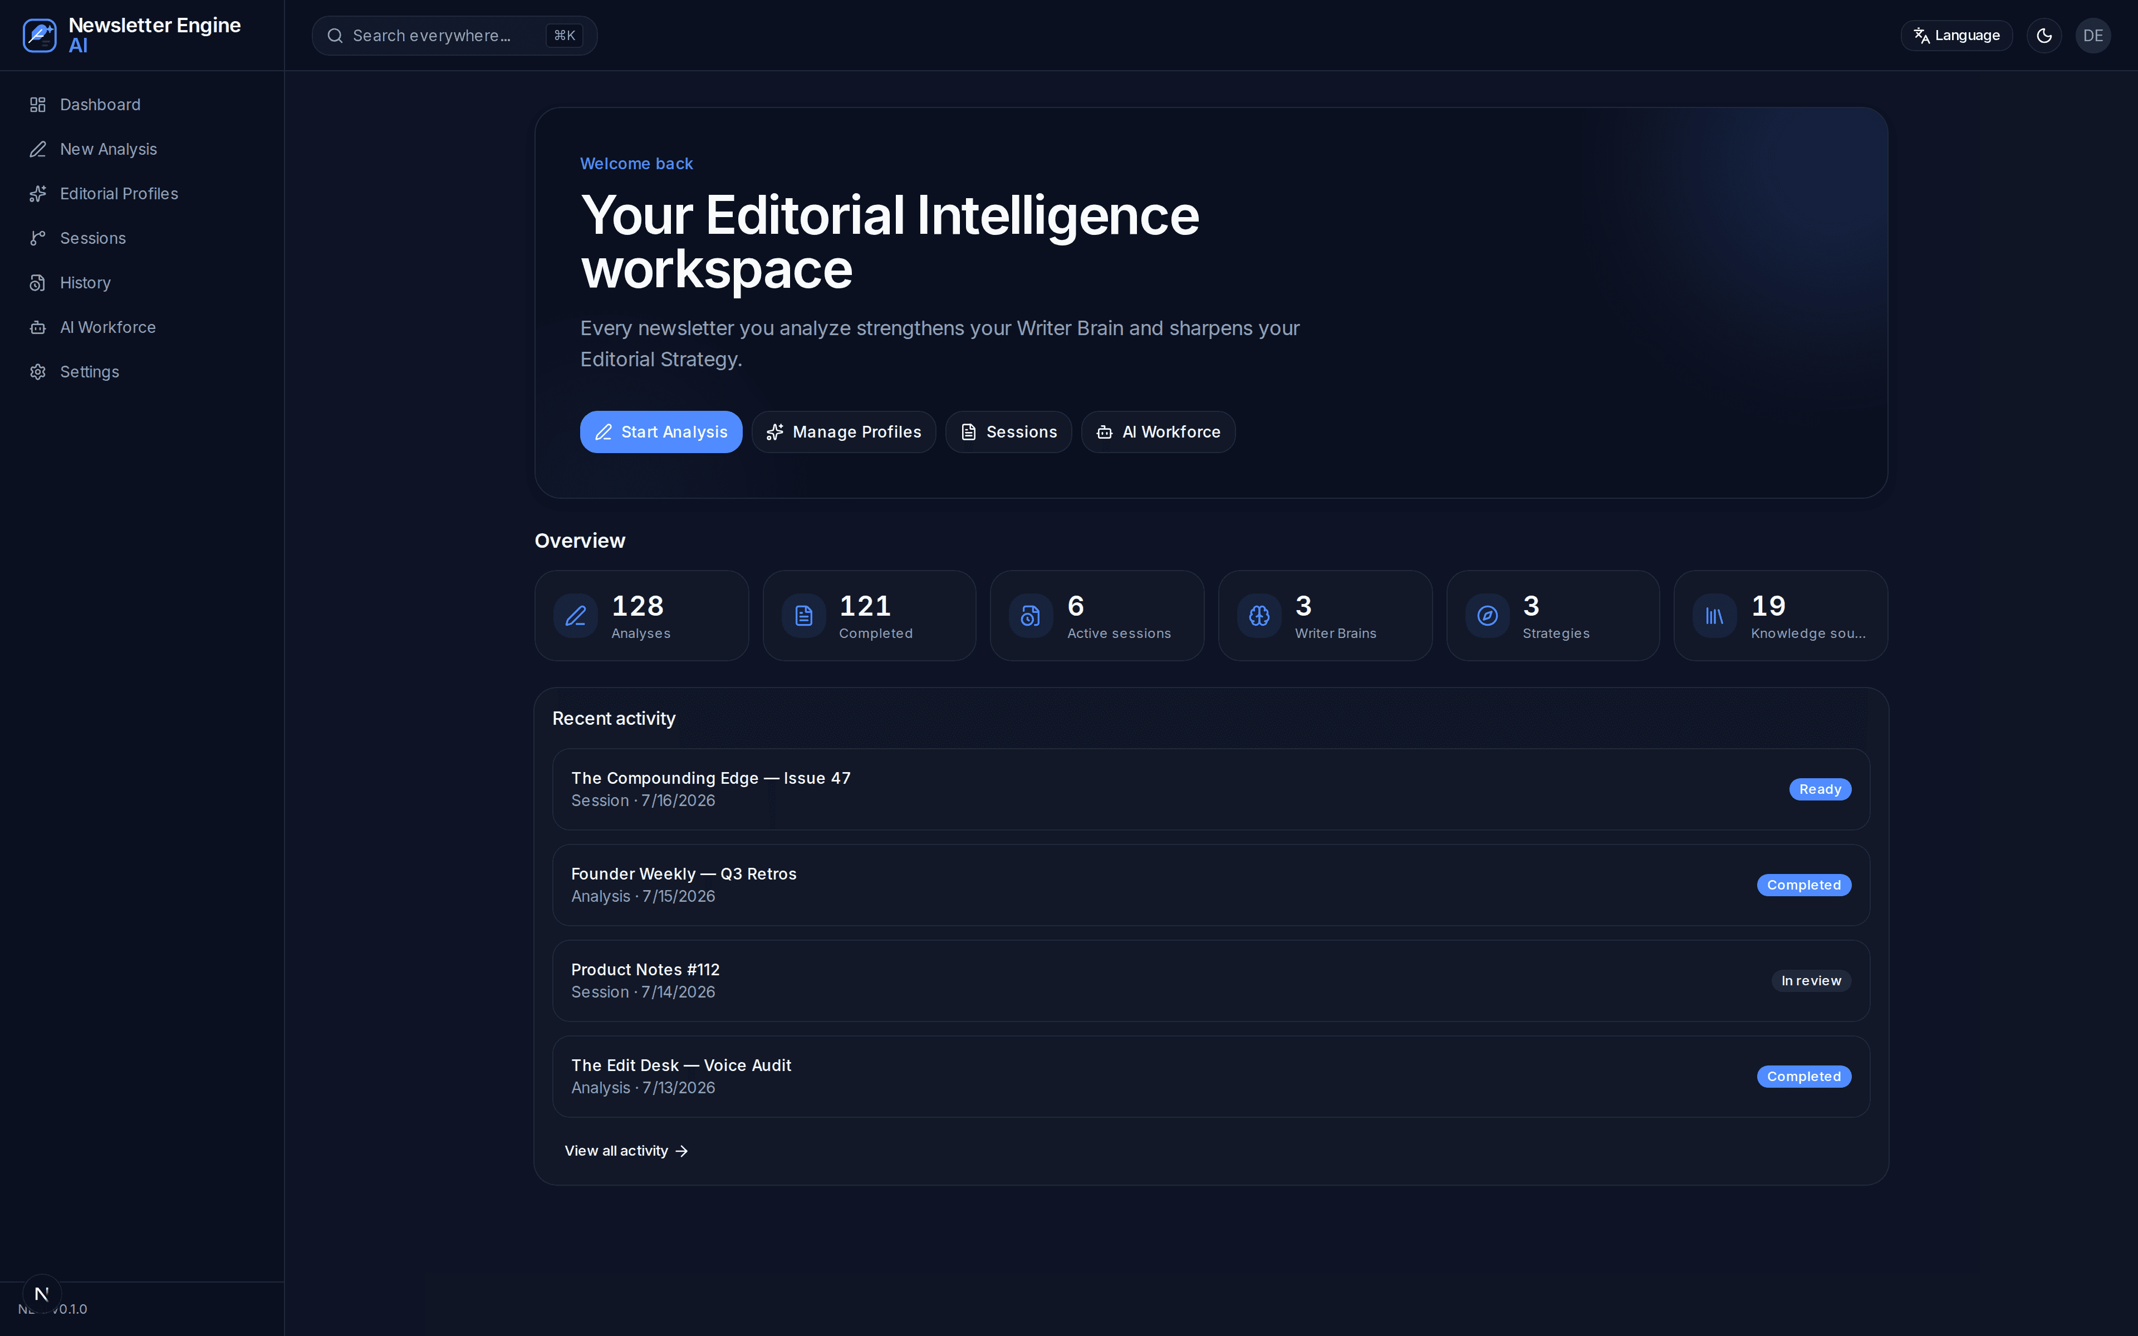Viewport: 2138px width, 1336px height.
Task: Open the 121 Completed stat card
Action: pyautogui.click(x=869, y=616)
